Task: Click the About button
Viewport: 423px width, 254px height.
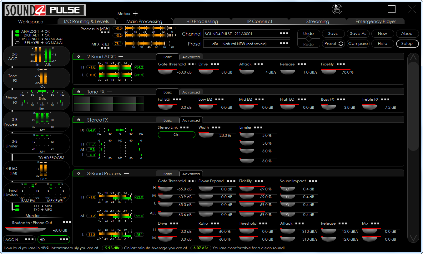Action: 407,34
